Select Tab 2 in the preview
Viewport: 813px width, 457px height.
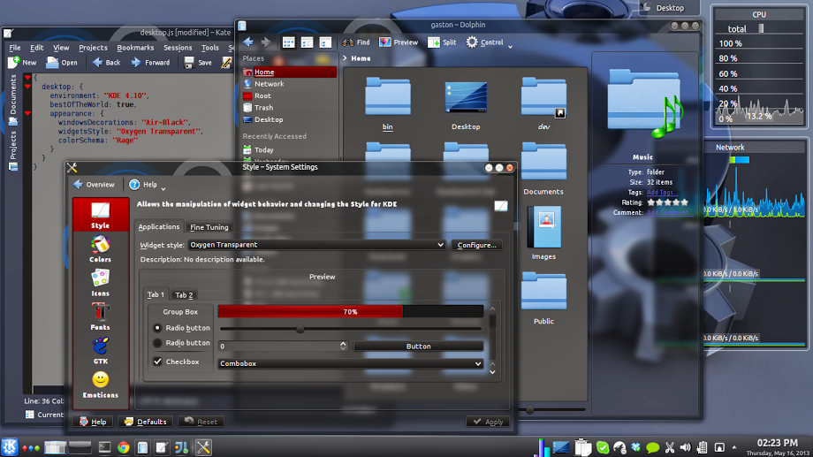click(184, 295)
